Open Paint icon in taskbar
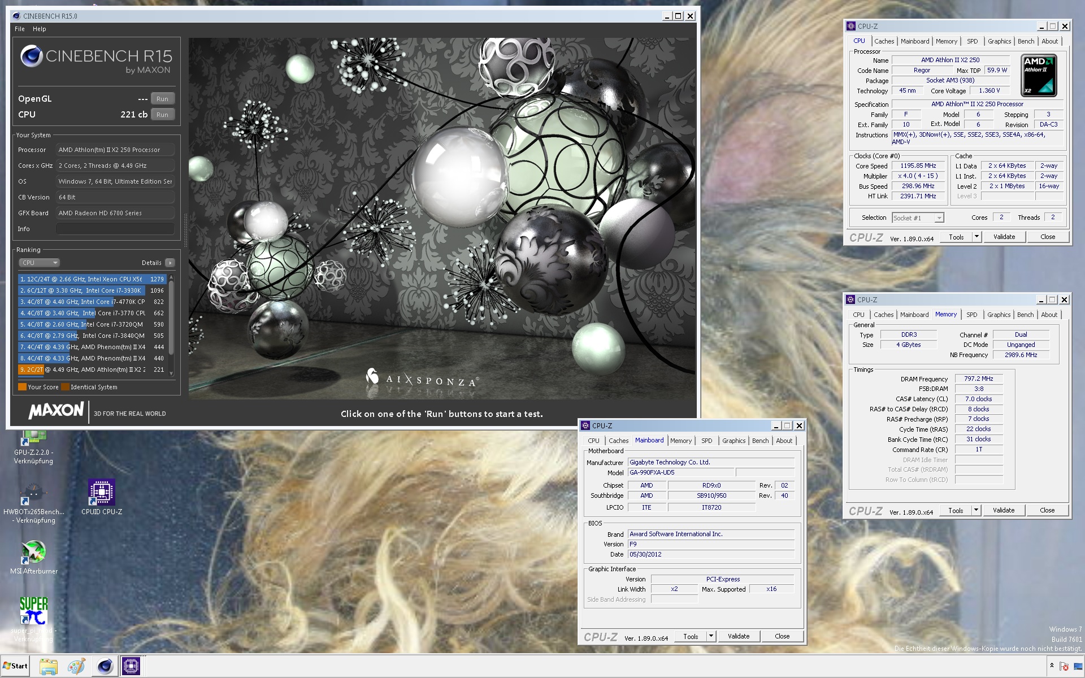Screen dimensions: 1085x678 click(76, 667)
